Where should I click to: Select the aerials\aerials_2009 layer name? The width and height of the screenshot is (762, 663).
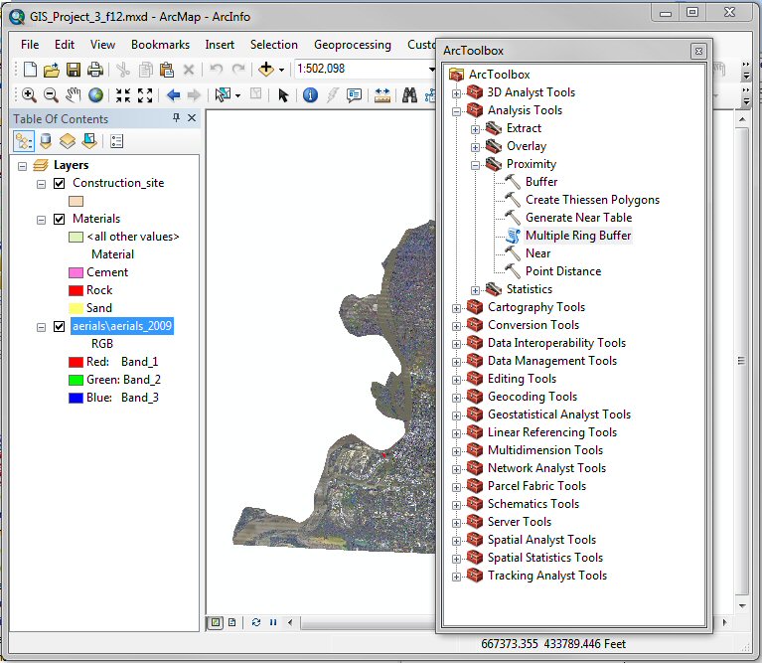(x=122, y=326)
